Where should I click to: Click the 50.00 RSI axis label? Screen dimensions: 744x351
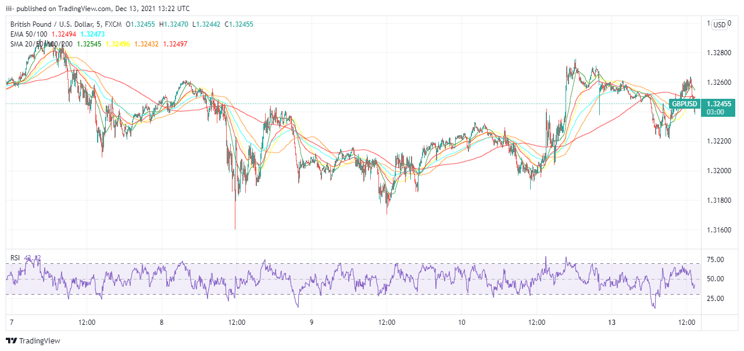coord(714,279)
